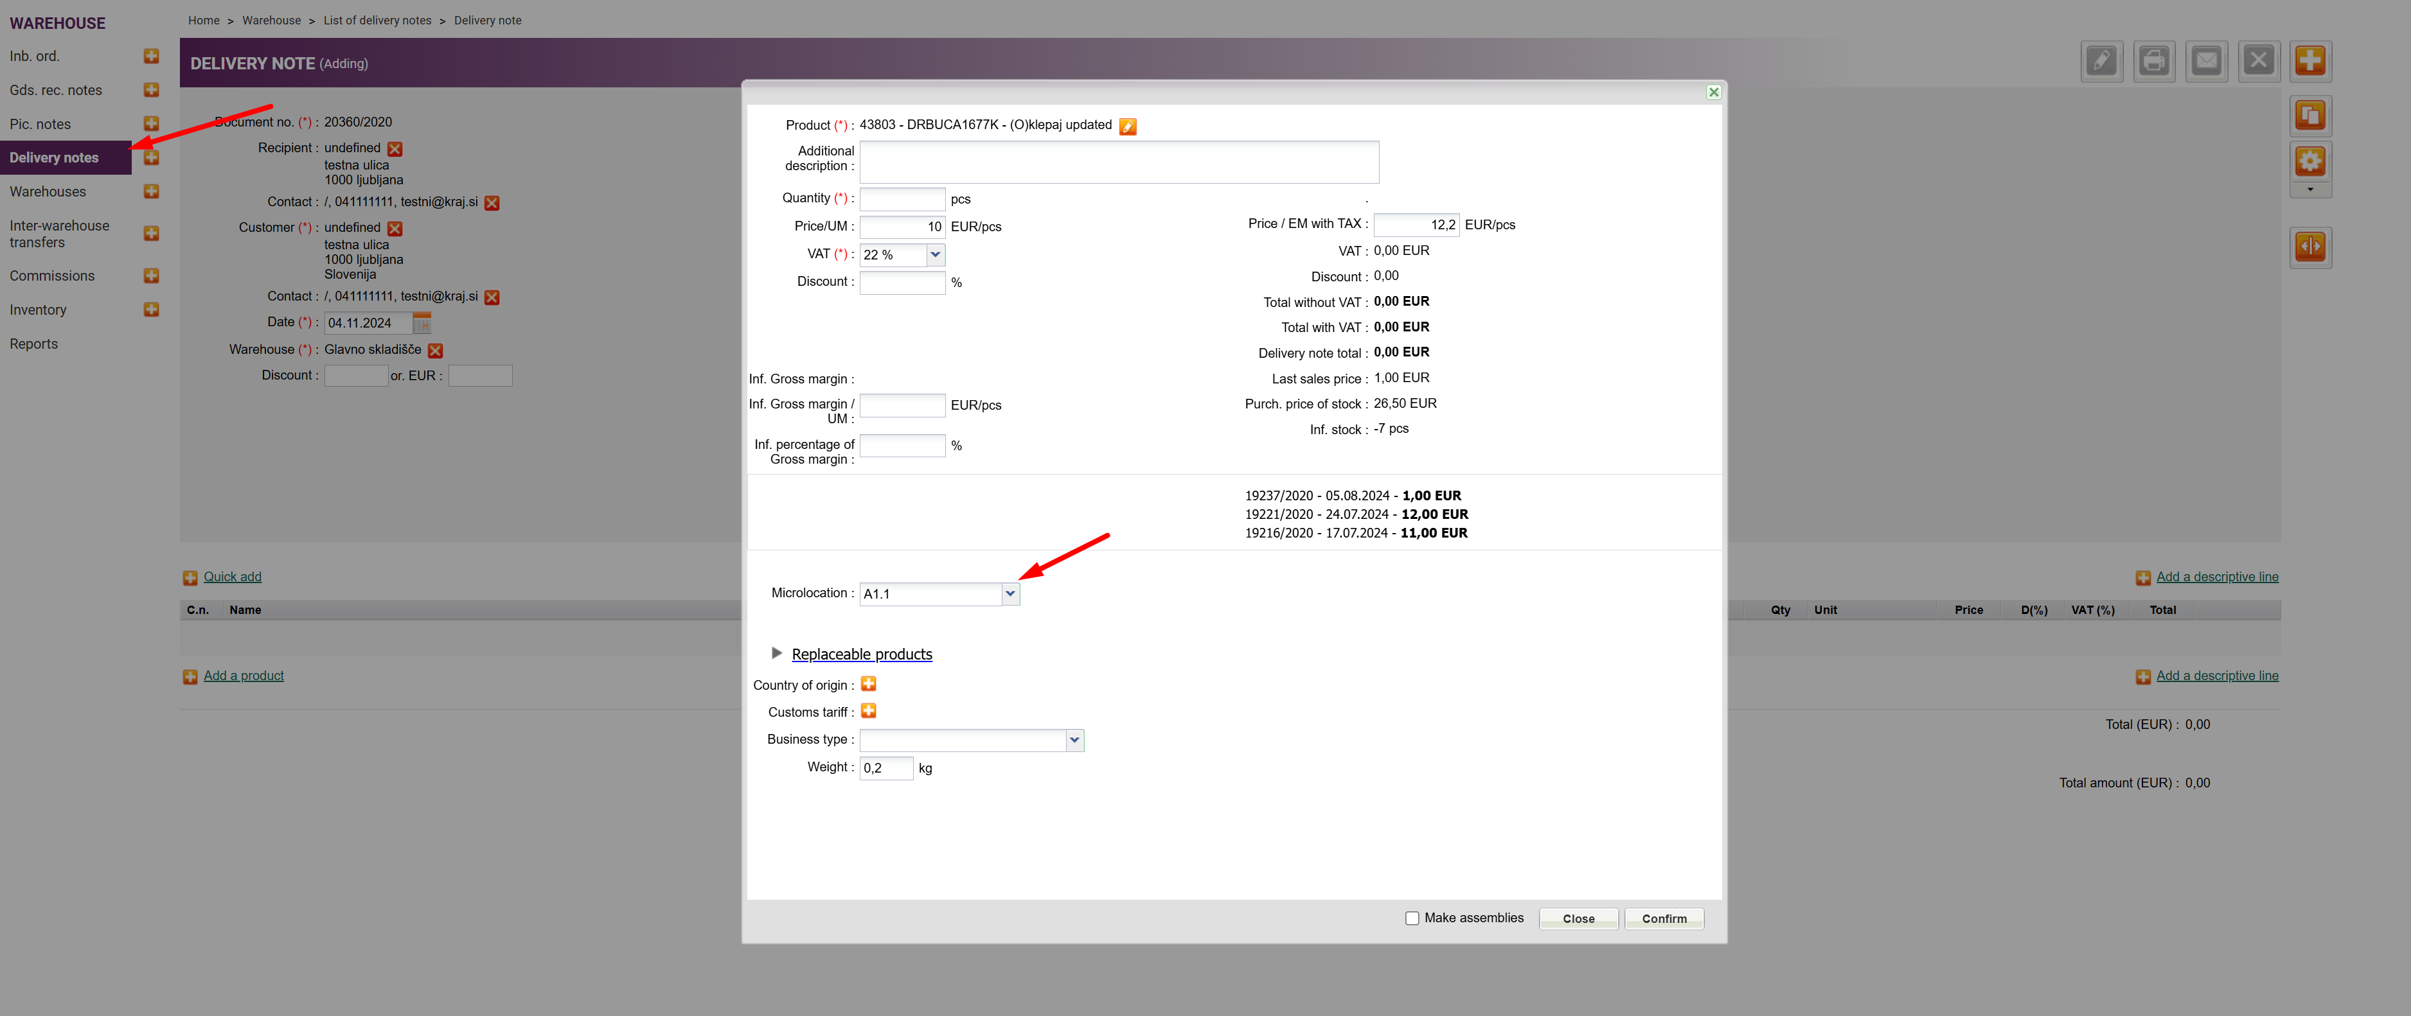This screenshot has height=1016, width=2411.
Task: Open Reports in the sidebar
Action: tap(33, 344)
